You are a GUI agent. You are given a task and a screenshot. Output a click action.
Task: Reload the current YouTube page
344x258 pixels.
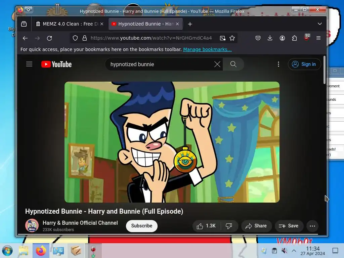pos(50,38)
